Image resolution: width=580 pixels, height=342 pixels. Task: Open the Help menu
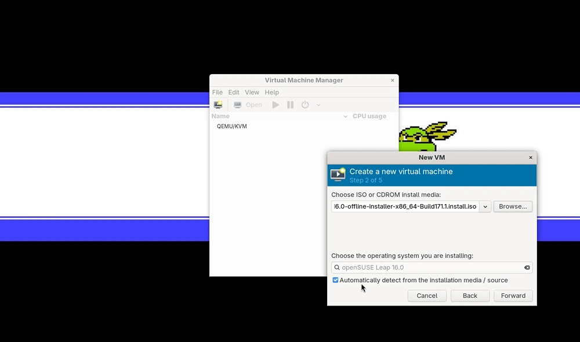click(x=272, y=92)
